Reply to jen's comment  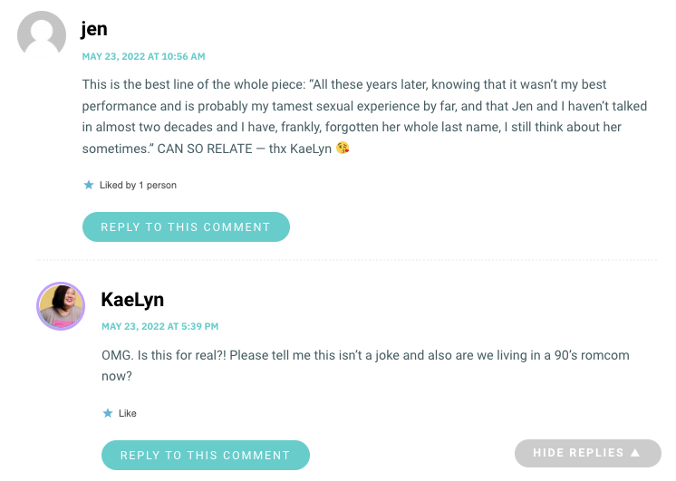point(186,226)
